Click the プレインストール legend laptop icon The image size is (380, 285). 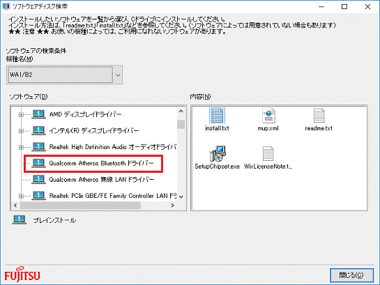(20, 220)
